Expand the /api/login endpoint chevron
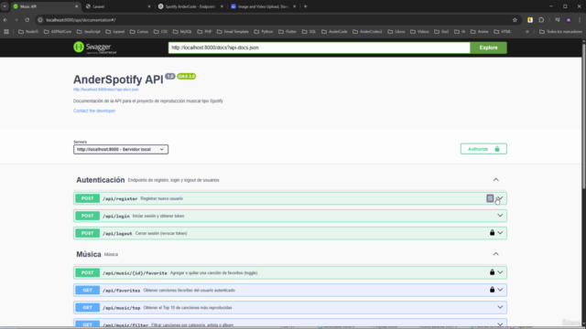This screenshot has height=329, width=586. pyautogui.click(x=500, y=216)
